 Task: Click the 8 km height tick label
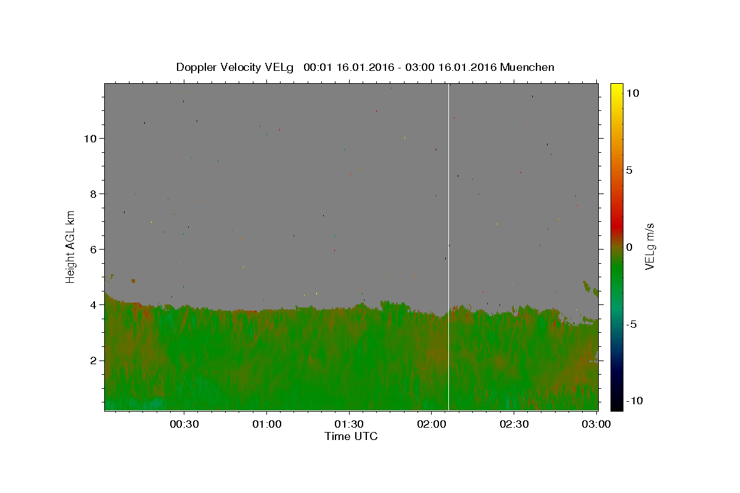[x=93, y=194]
